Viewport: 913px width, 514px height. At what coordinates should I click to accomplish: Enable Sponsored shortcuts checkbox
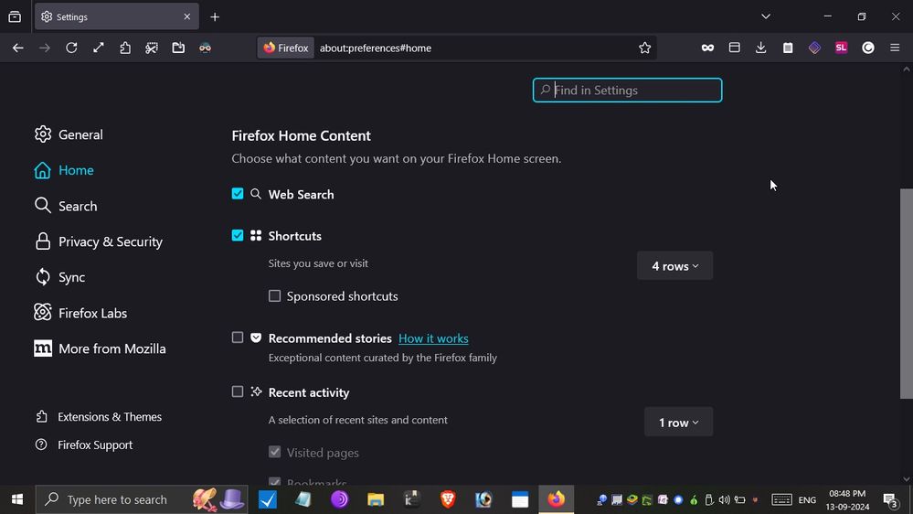274,296
